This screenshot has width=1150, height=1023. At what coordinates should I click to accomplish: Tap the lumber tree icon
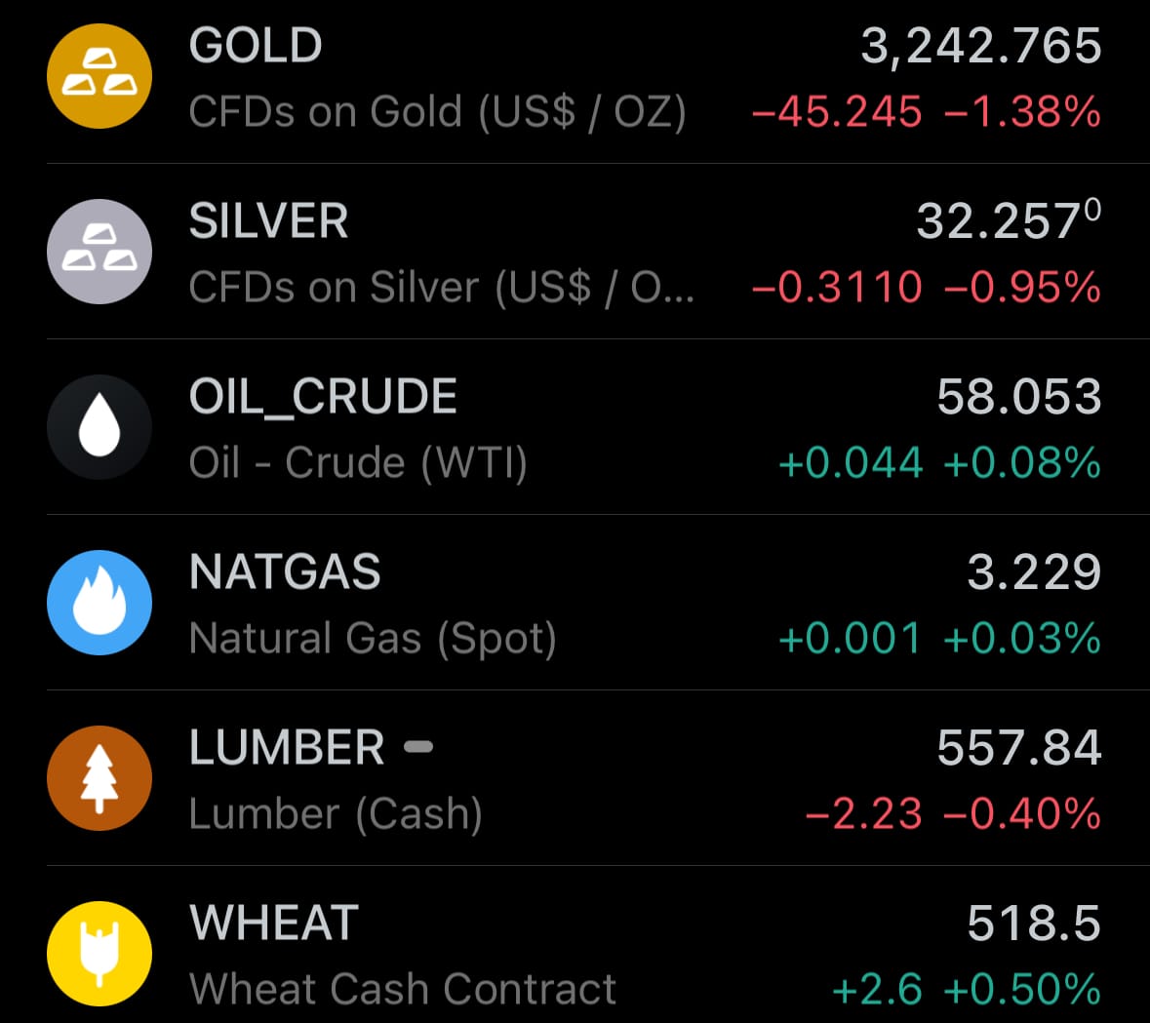(99, 778)
